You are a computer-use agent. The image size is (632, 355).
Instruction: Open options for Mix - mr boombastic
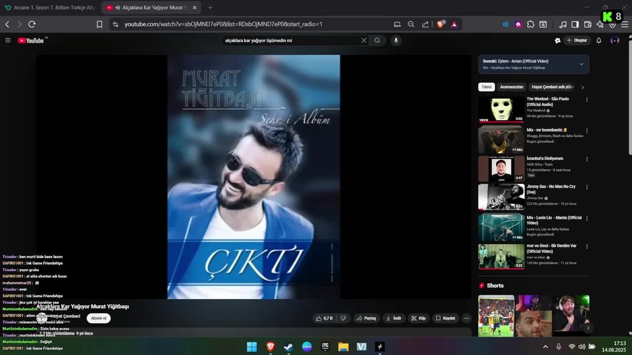coord(587,131)
